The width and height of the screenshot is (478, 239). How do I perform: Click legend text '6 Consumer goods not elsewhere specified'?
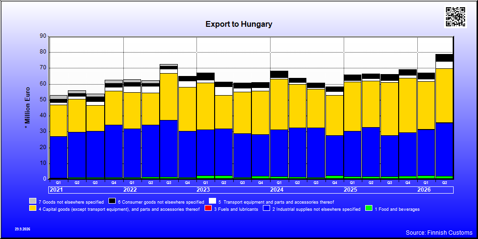pyautogui.click(x=161, y=202)
